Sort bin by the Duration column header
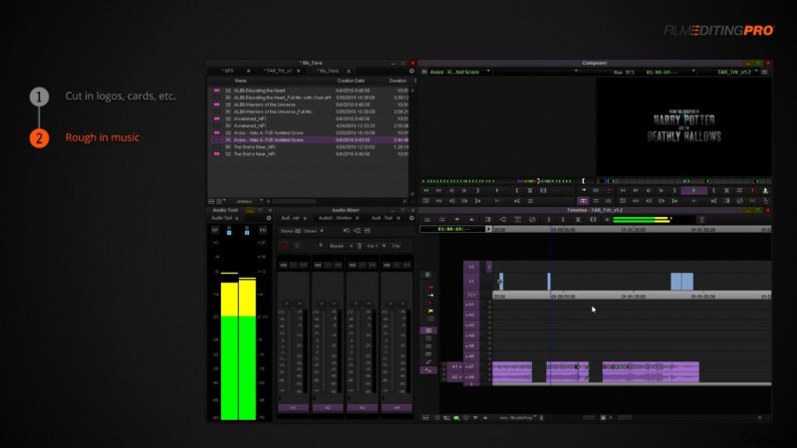This screenshot has width=797, height=448. [398, 81]
